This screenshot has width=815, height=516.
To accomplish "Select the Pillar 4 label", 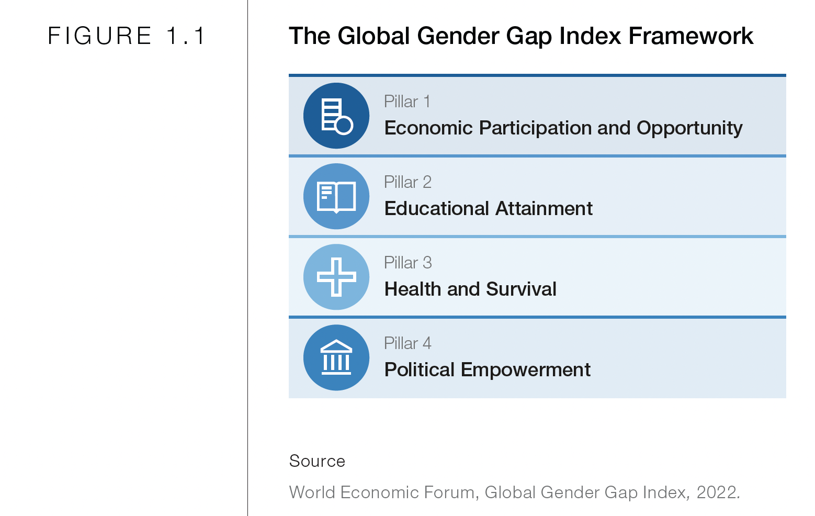I will point(407,343).
